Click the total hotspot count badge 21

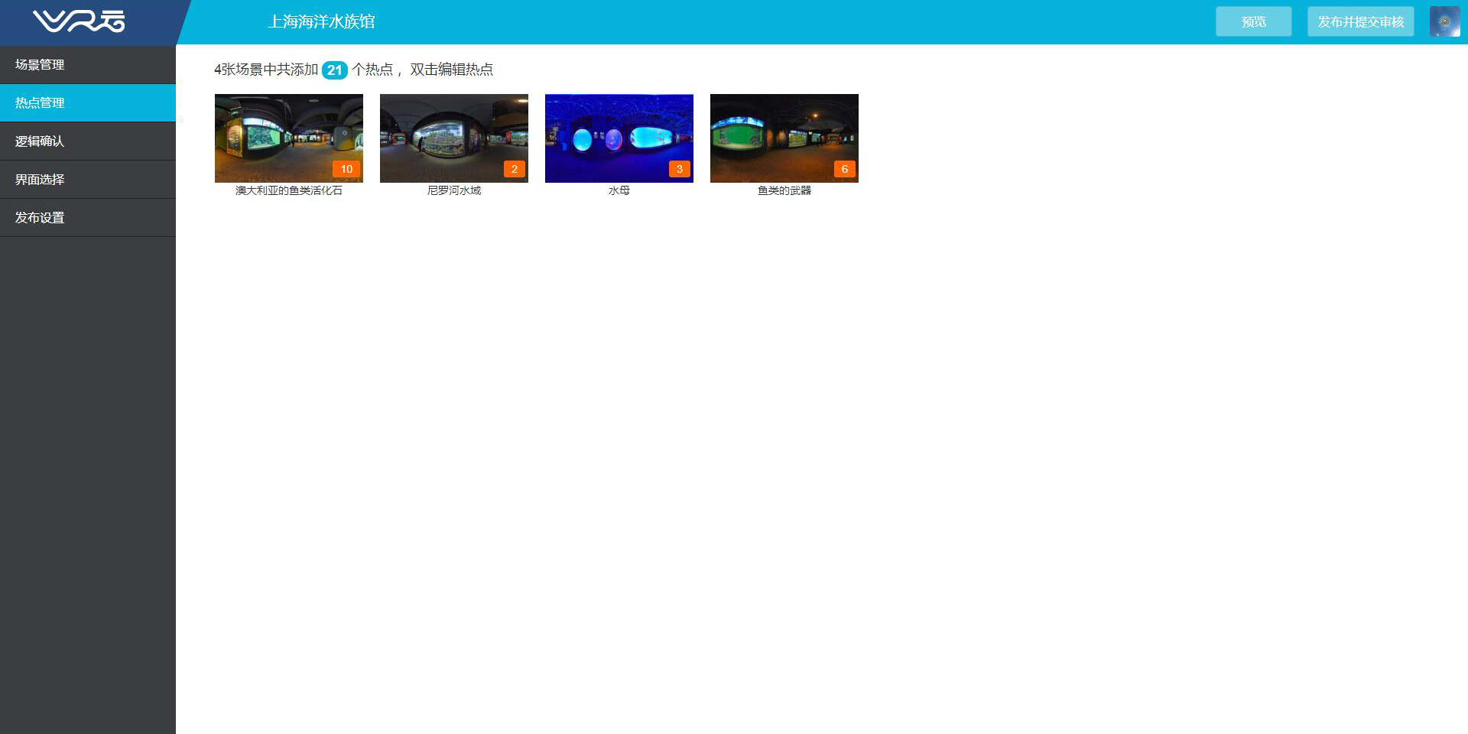(x=335, y=70)
